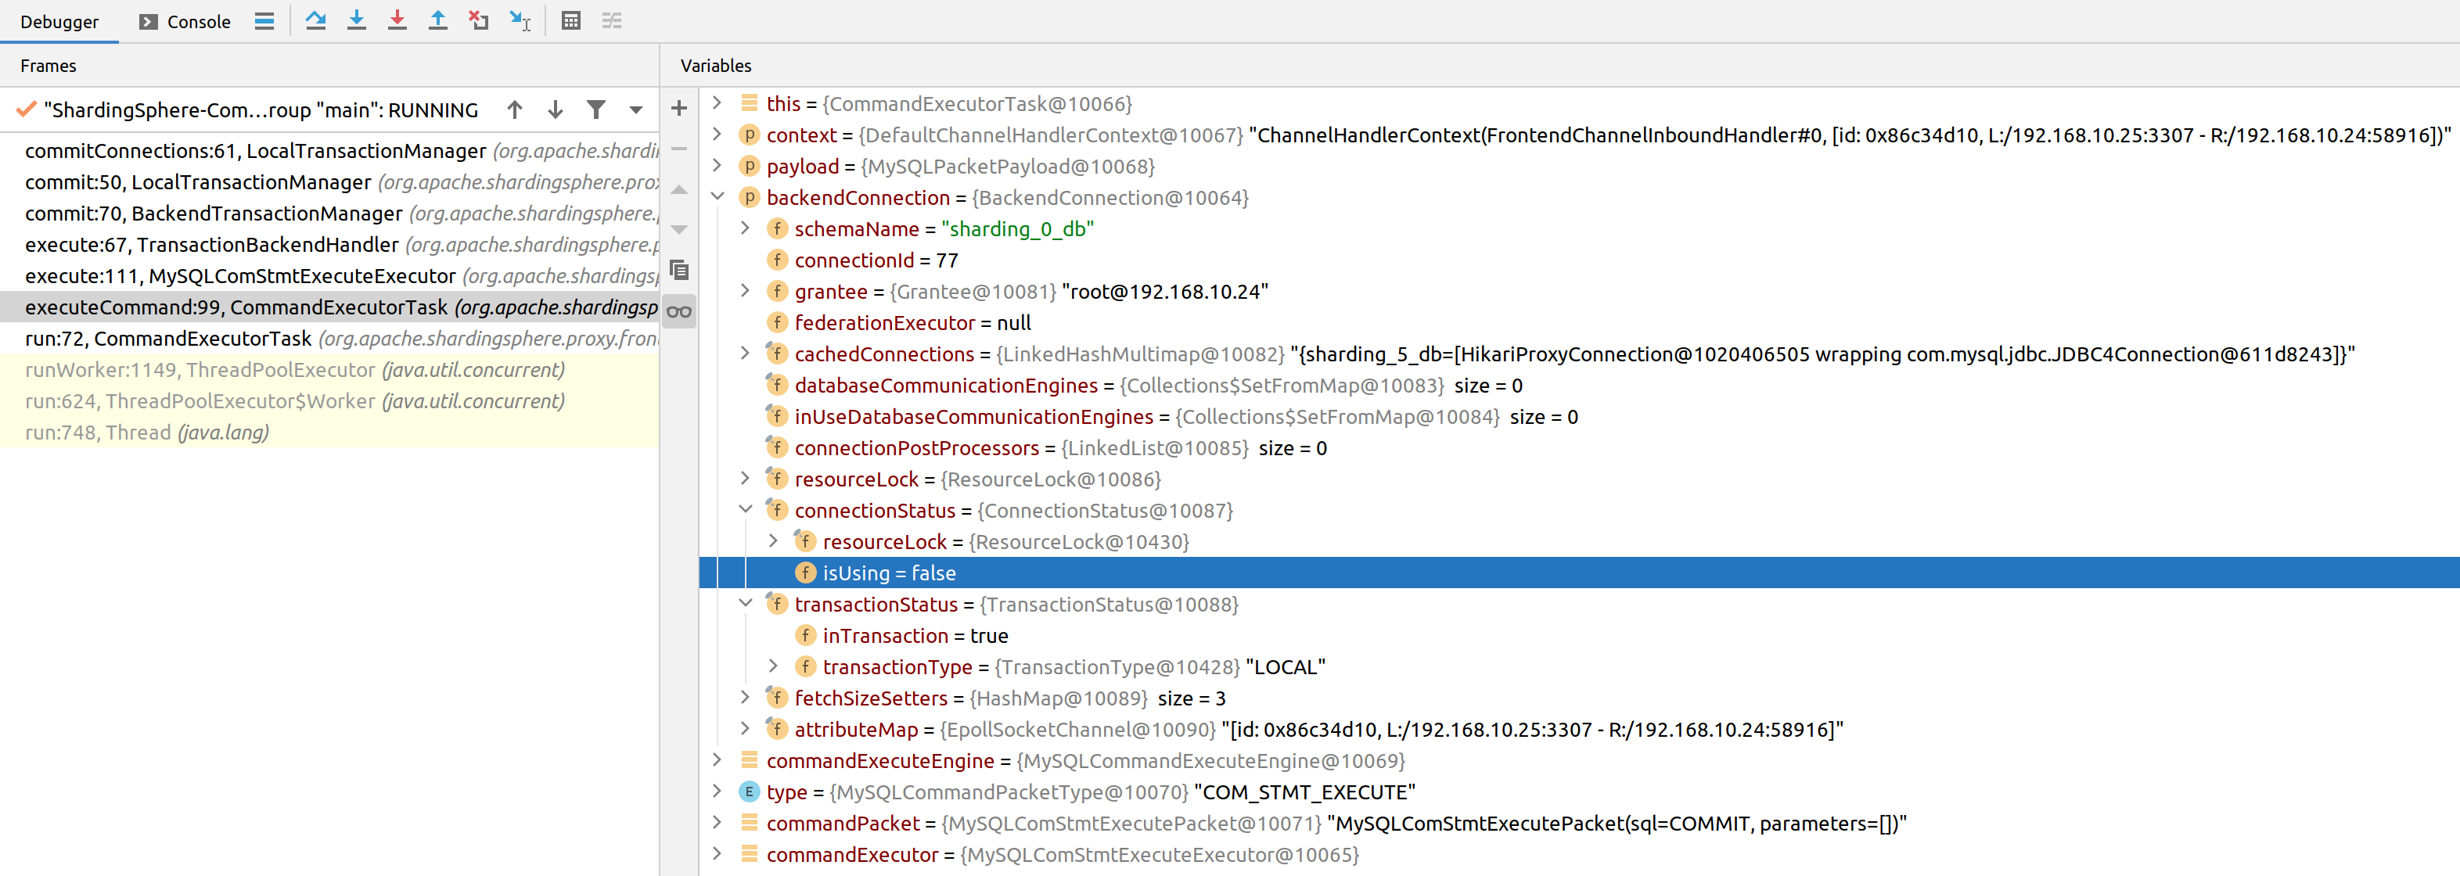Toggle the frames filter funnel icon

pyautogui.click(x=596, y=109)
